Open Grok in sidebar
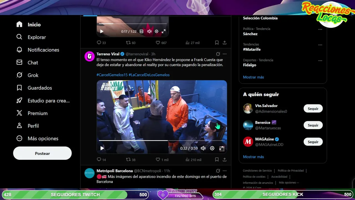This screenshot has height=200, width=355. [27, 75]
